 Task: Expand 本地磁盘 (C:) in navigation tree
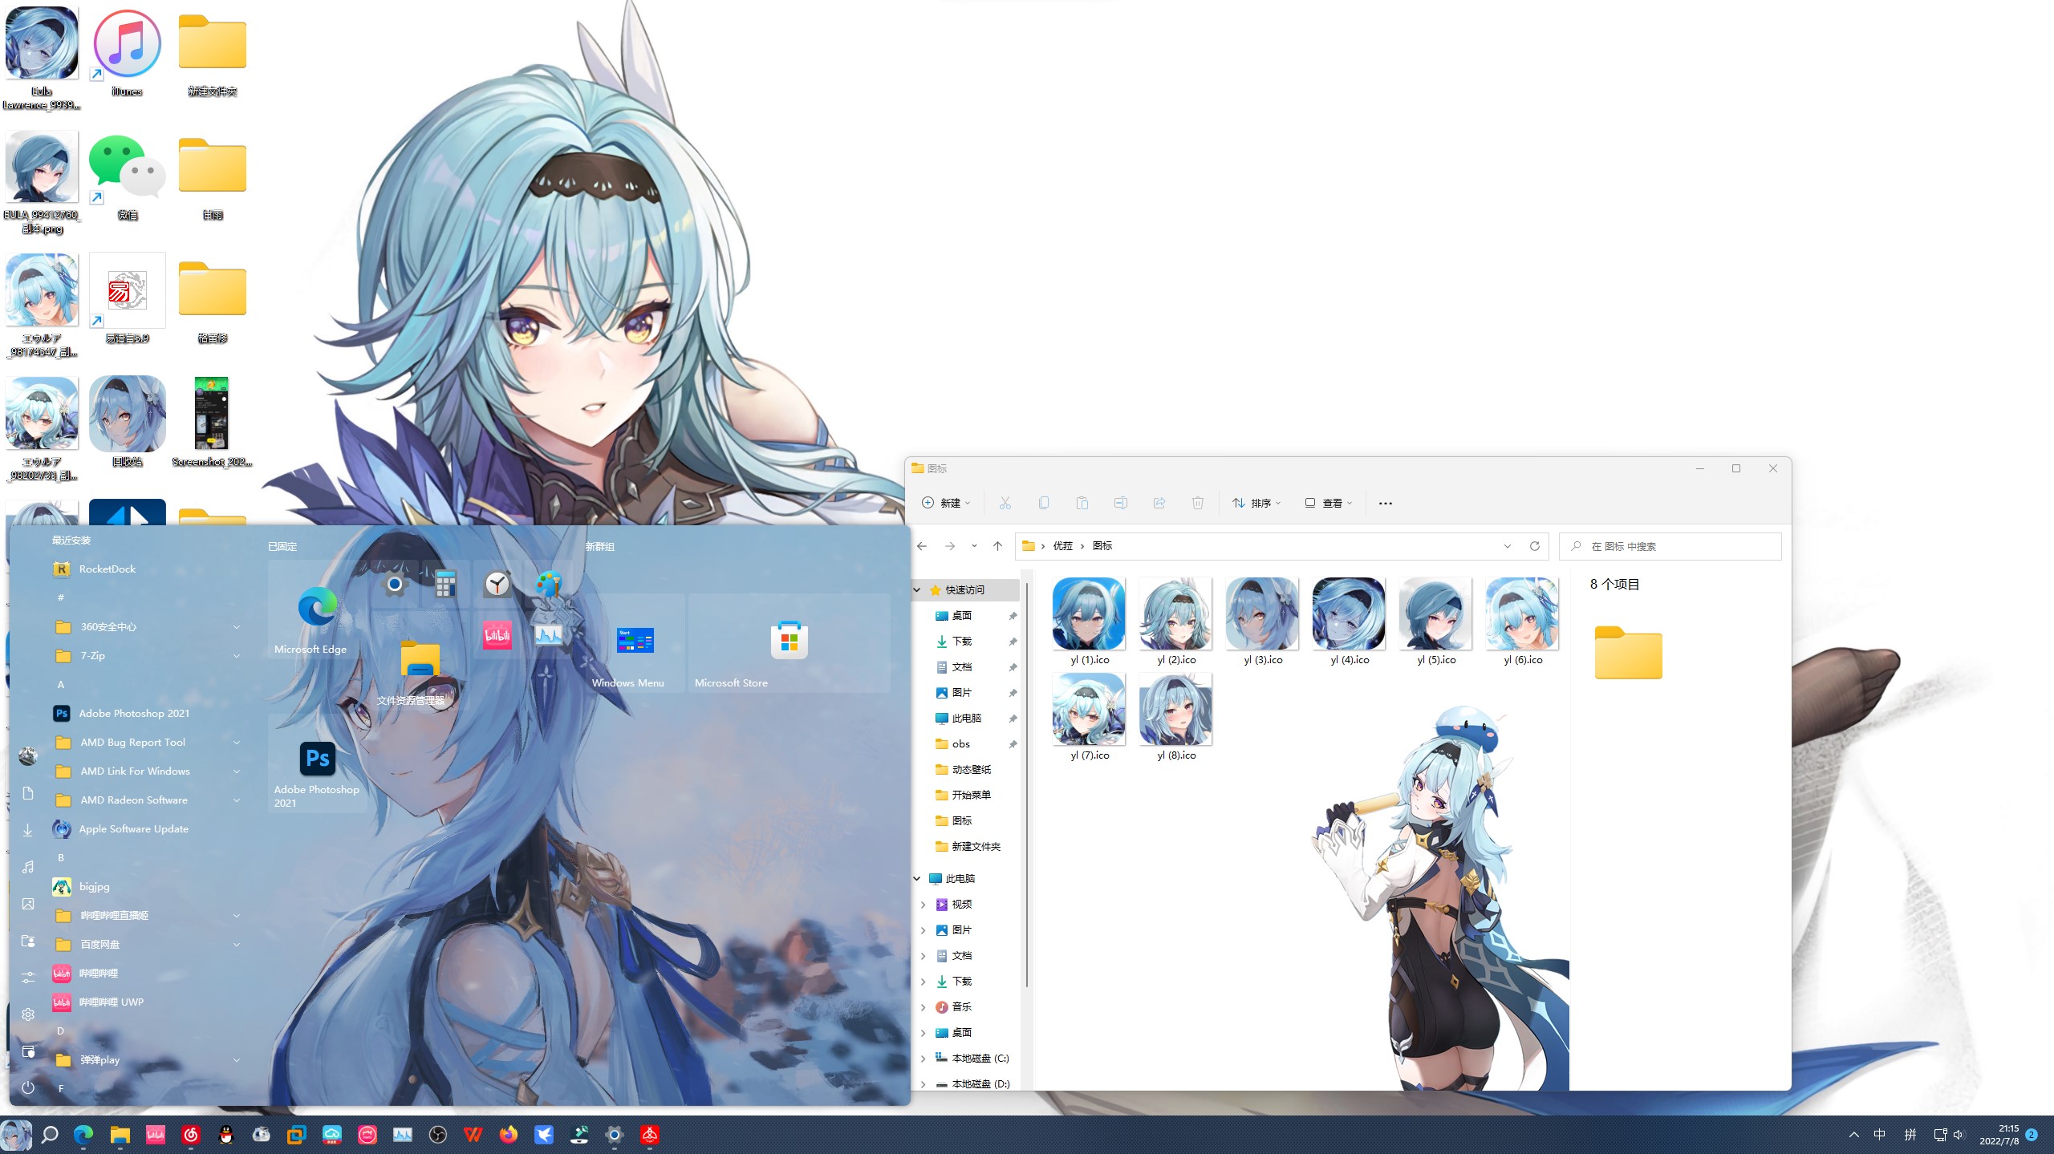click(x=923, y=1059)
